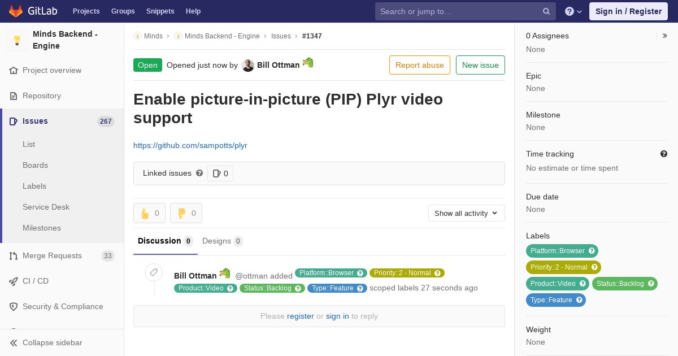Switch to the Designs tab
Screen dimensions: 678x356
[x=222, y=241]
